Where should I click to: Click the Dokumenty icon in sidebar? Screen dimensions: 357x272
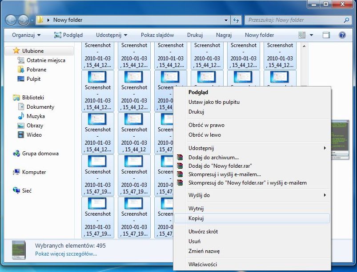[x=21, y=106]
